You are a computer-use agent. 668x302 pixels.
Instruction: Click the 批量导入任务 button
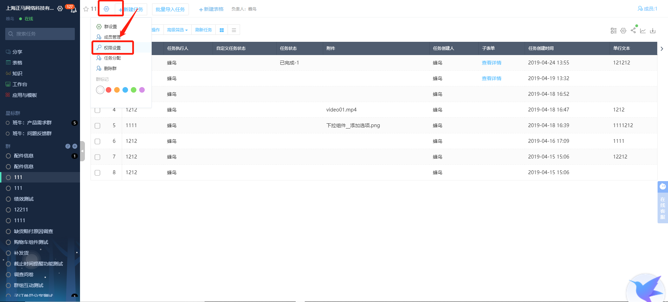pos(170,9)
